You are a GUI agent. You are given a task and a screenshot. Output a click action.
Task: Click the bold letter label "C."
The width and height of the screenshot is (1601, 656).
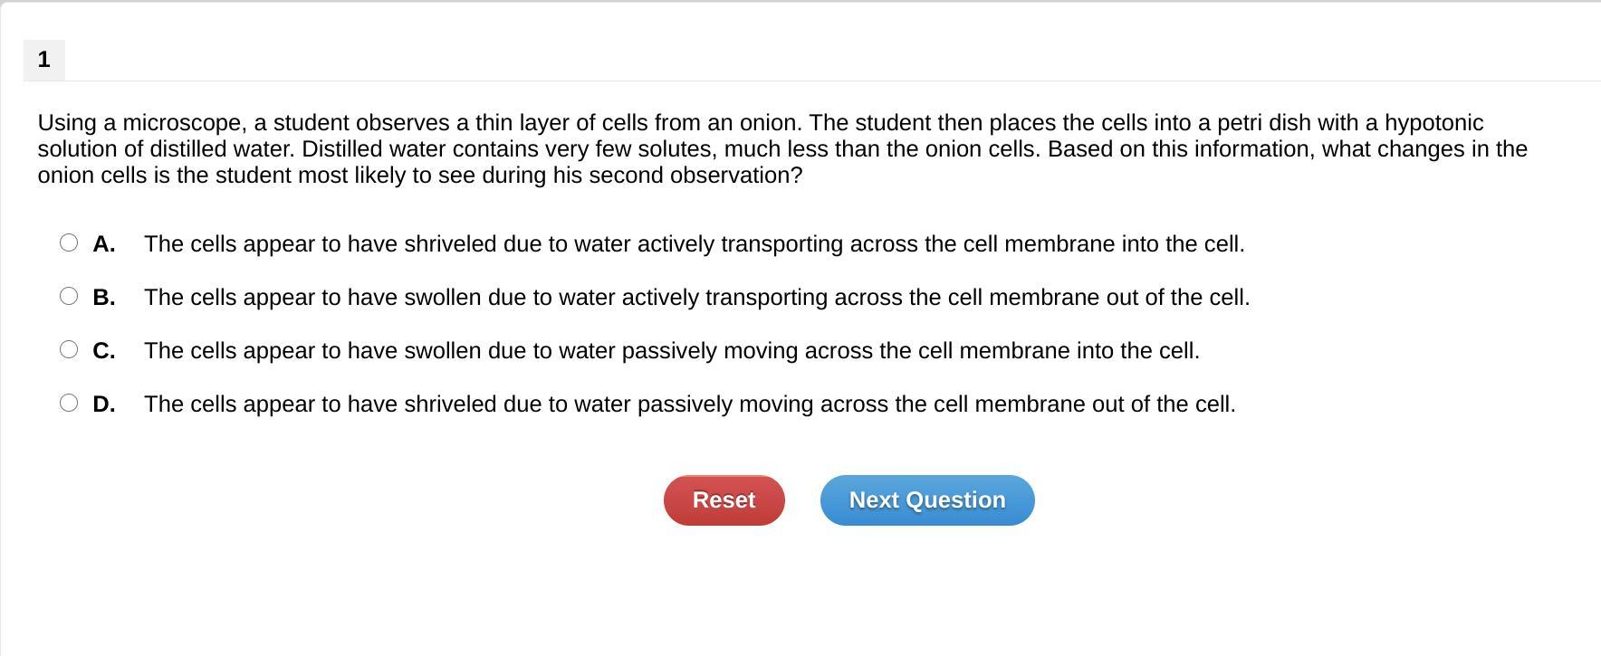(x=104, y=351)
